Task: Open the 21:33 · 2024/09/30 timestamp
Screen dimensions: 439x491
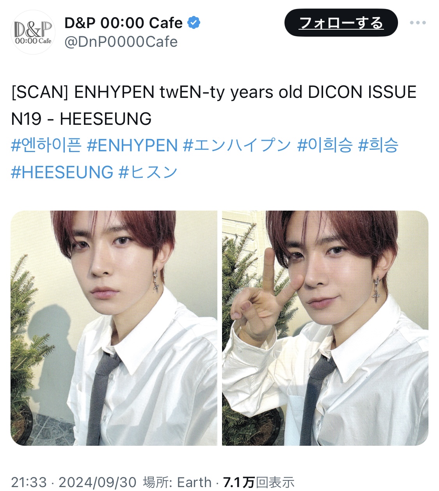Action: click(x=74, y=482)
